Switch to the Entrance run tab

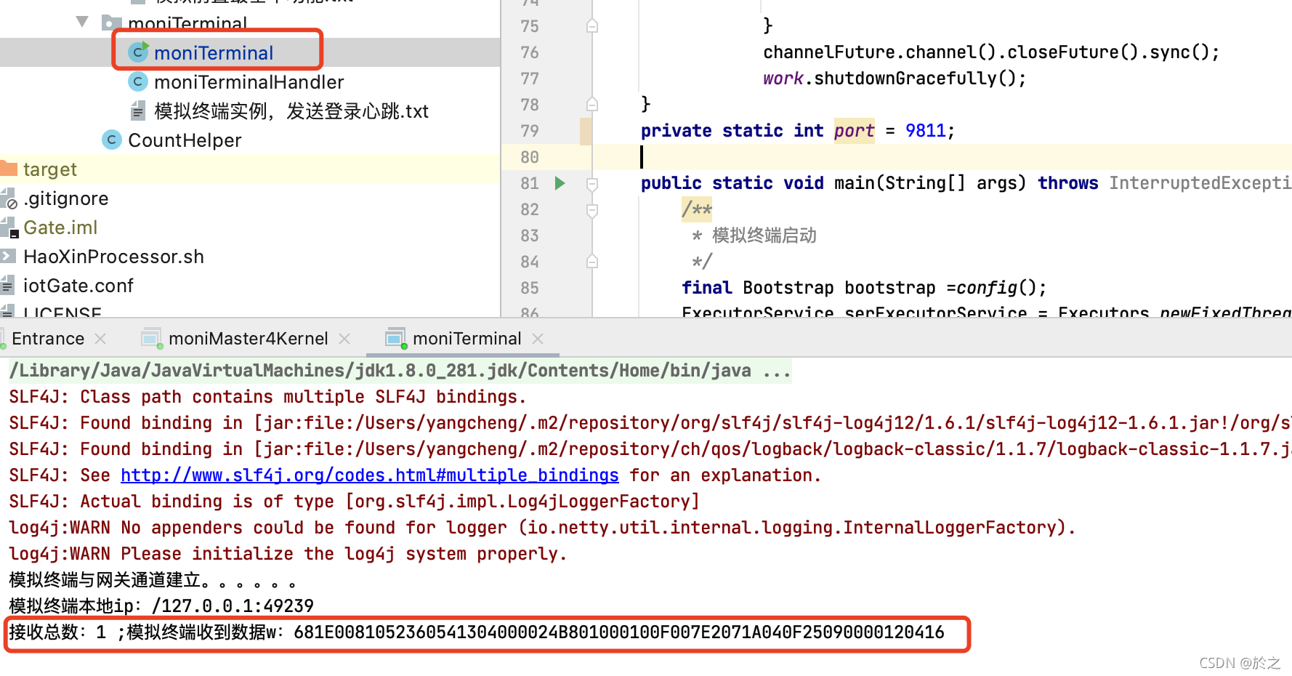pyautogui.click(x=48, y=339)
